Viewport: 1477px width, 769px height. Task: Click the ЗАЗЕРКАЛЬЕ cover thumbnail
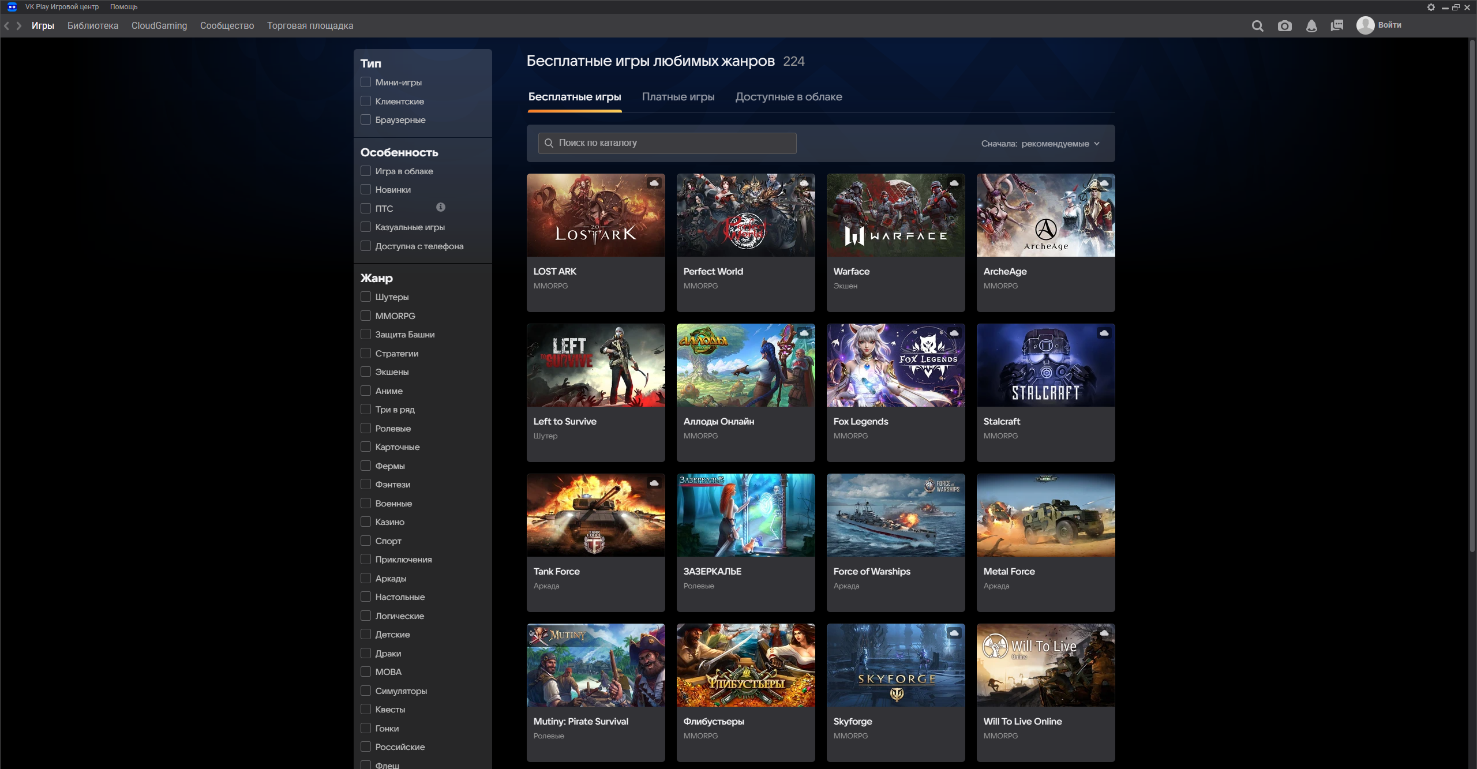[745, 515]
